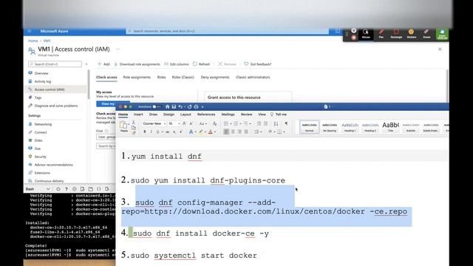This screenshot has height=266, width=473.
Task: Click the Print icon in Word's title bar
Action: point(196,106)
